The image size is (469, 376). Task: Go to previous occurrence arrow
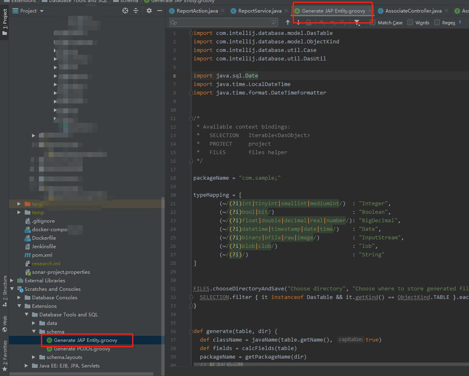[x=288, y=22]
